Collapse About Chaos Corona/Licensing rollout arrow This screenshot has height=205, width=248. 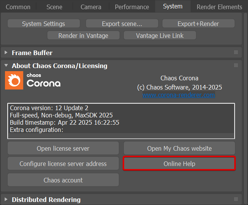(x=6, y=65)
